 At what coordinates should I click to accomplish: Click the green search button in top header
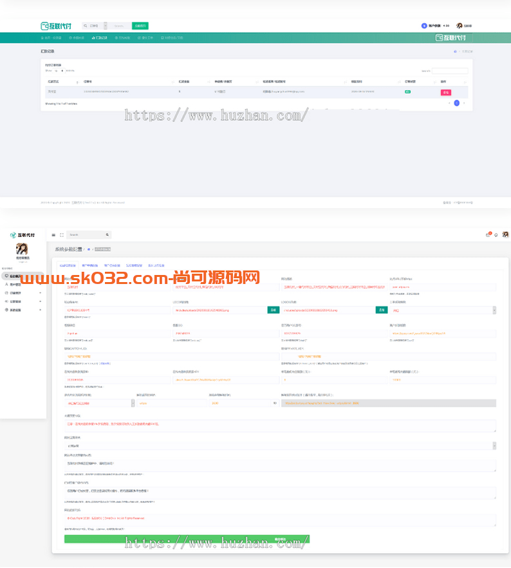(140, 26)
